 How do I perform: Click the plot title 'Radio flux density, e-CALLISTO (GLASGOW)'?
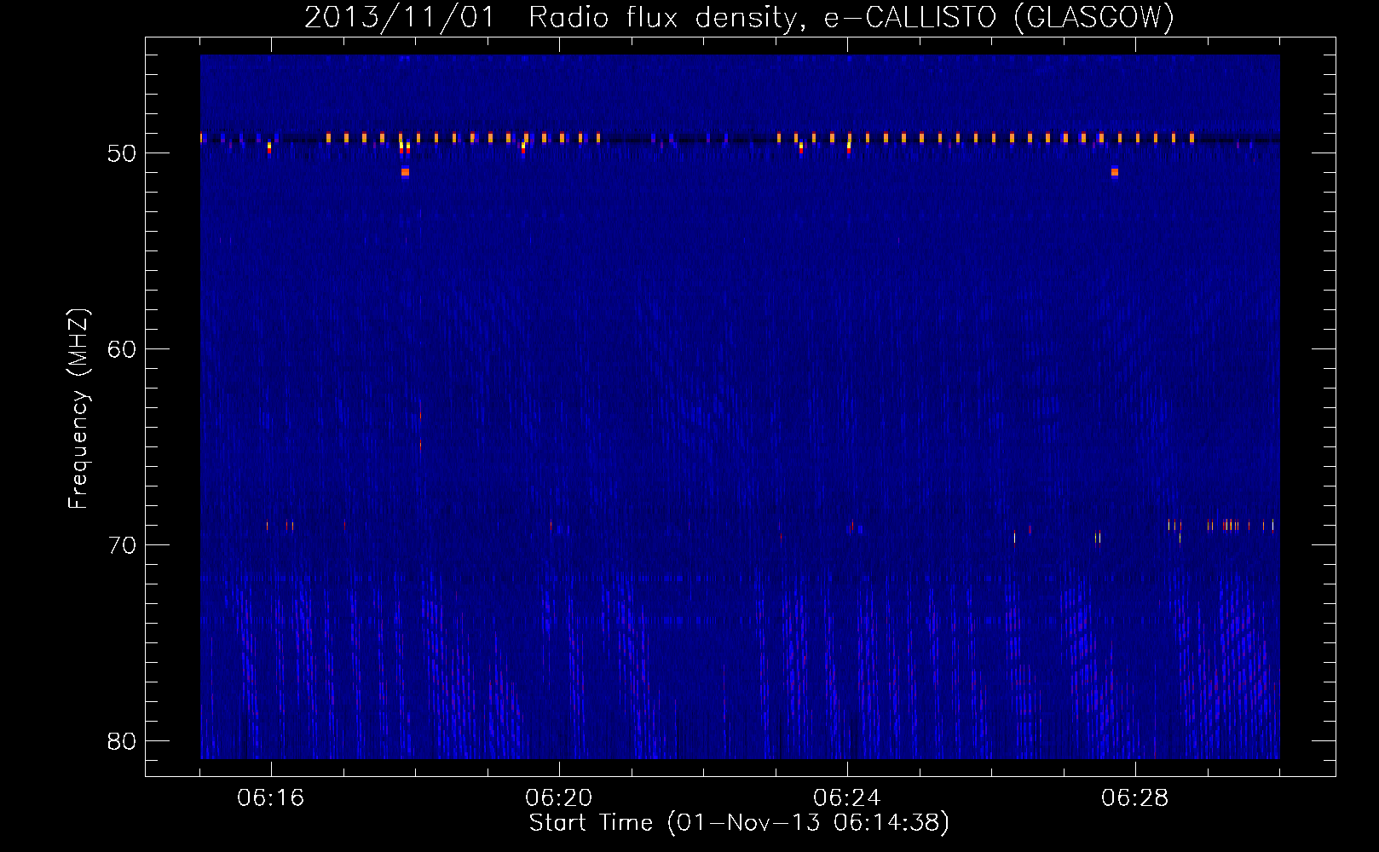851,17
